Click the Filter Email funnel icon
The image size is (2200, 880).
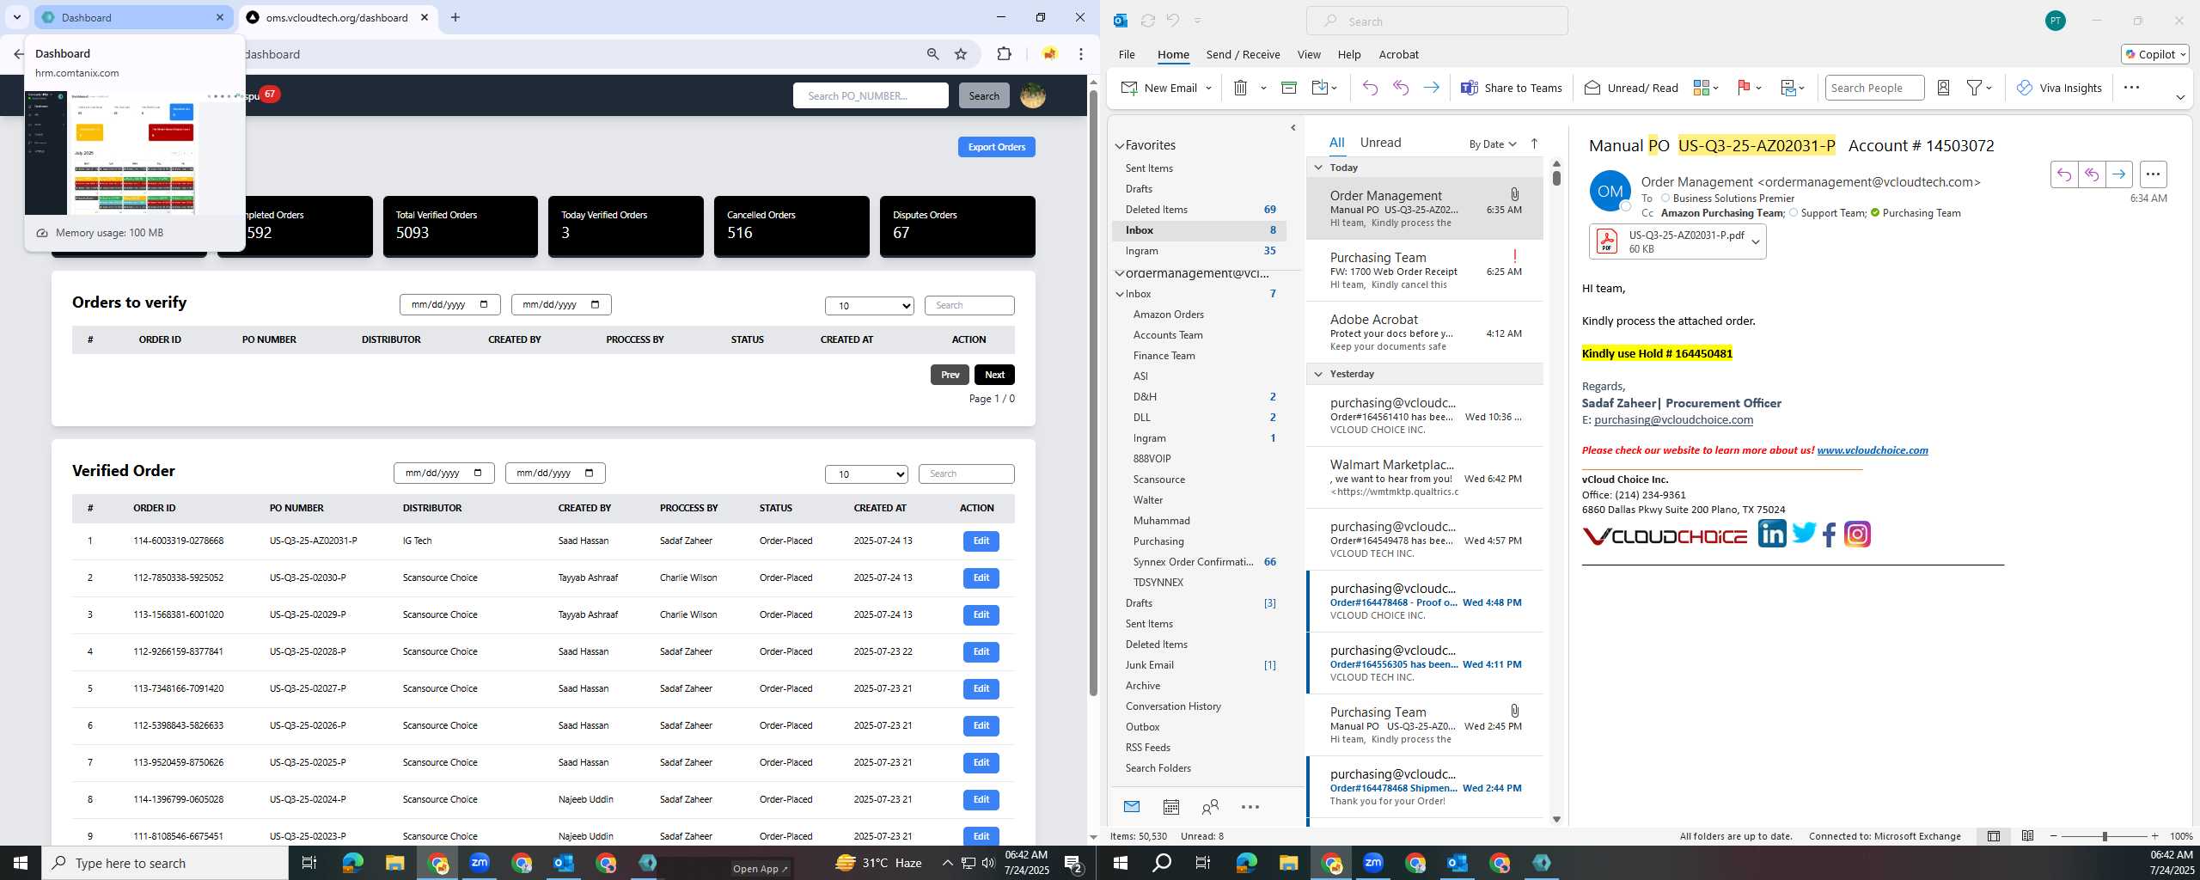coord(1975,88)
